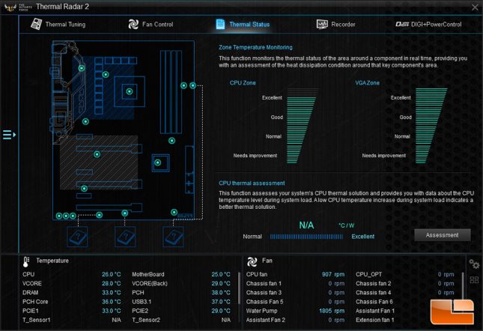Select the PCH chip sensor marker
The height and width of the screenshot is (331, 483).
[x=158, y=163]
